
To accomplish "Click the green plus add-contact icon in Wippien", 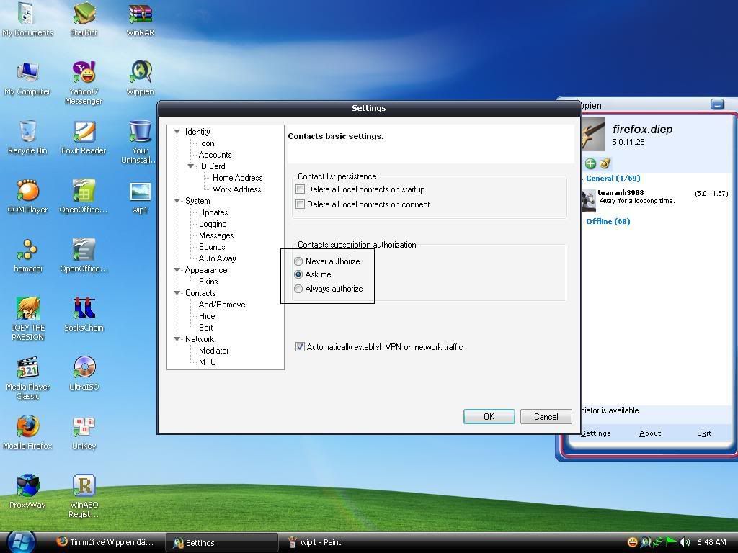I will click(590, 163).
